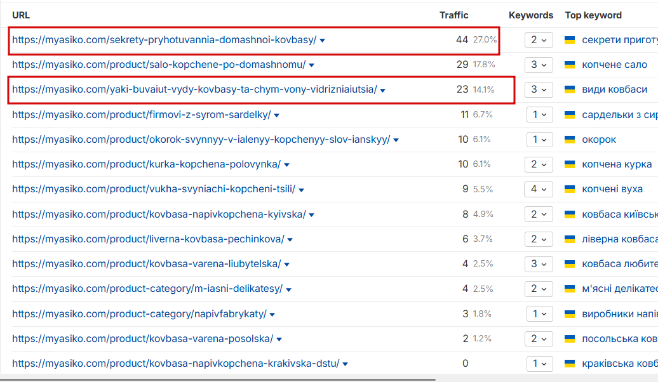
Task: Open keywords dropdown for okorok-svynnyy row
Action: click(x=539, y=139)
